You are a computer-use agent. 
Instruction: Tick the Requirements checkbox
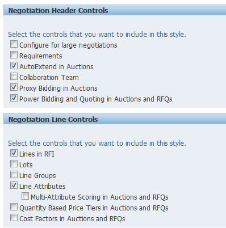[14, 55]
